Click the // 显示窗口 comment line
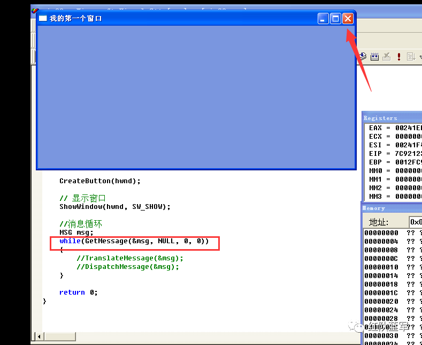 [82, 198]
